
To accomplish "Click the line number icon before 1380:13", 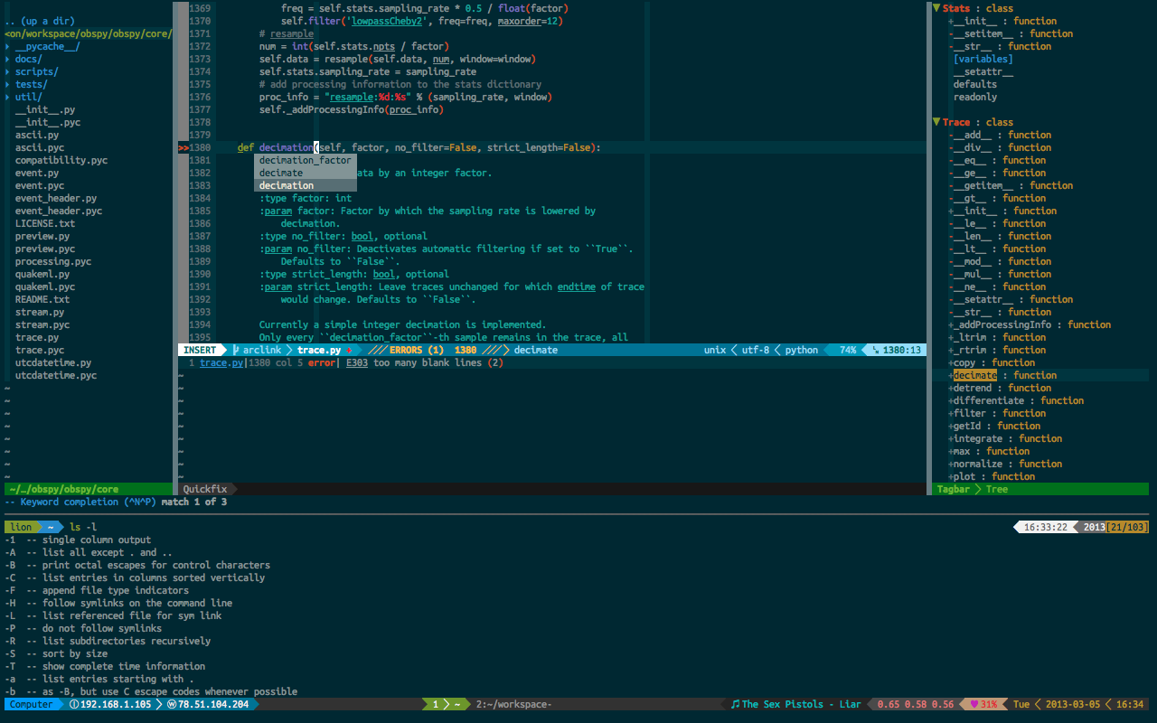I will click(876, 350).
